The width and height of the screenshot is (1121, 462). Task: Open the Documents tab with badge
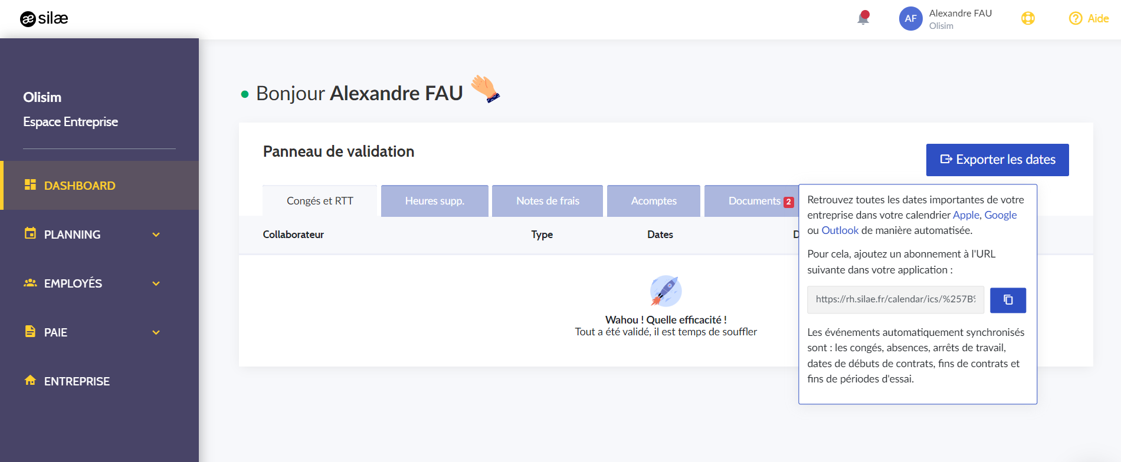coord(752,201)
